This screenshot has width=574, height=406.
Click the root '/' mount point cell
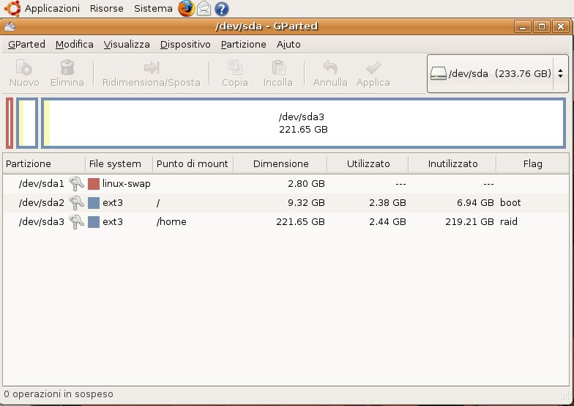coord(158,202)
